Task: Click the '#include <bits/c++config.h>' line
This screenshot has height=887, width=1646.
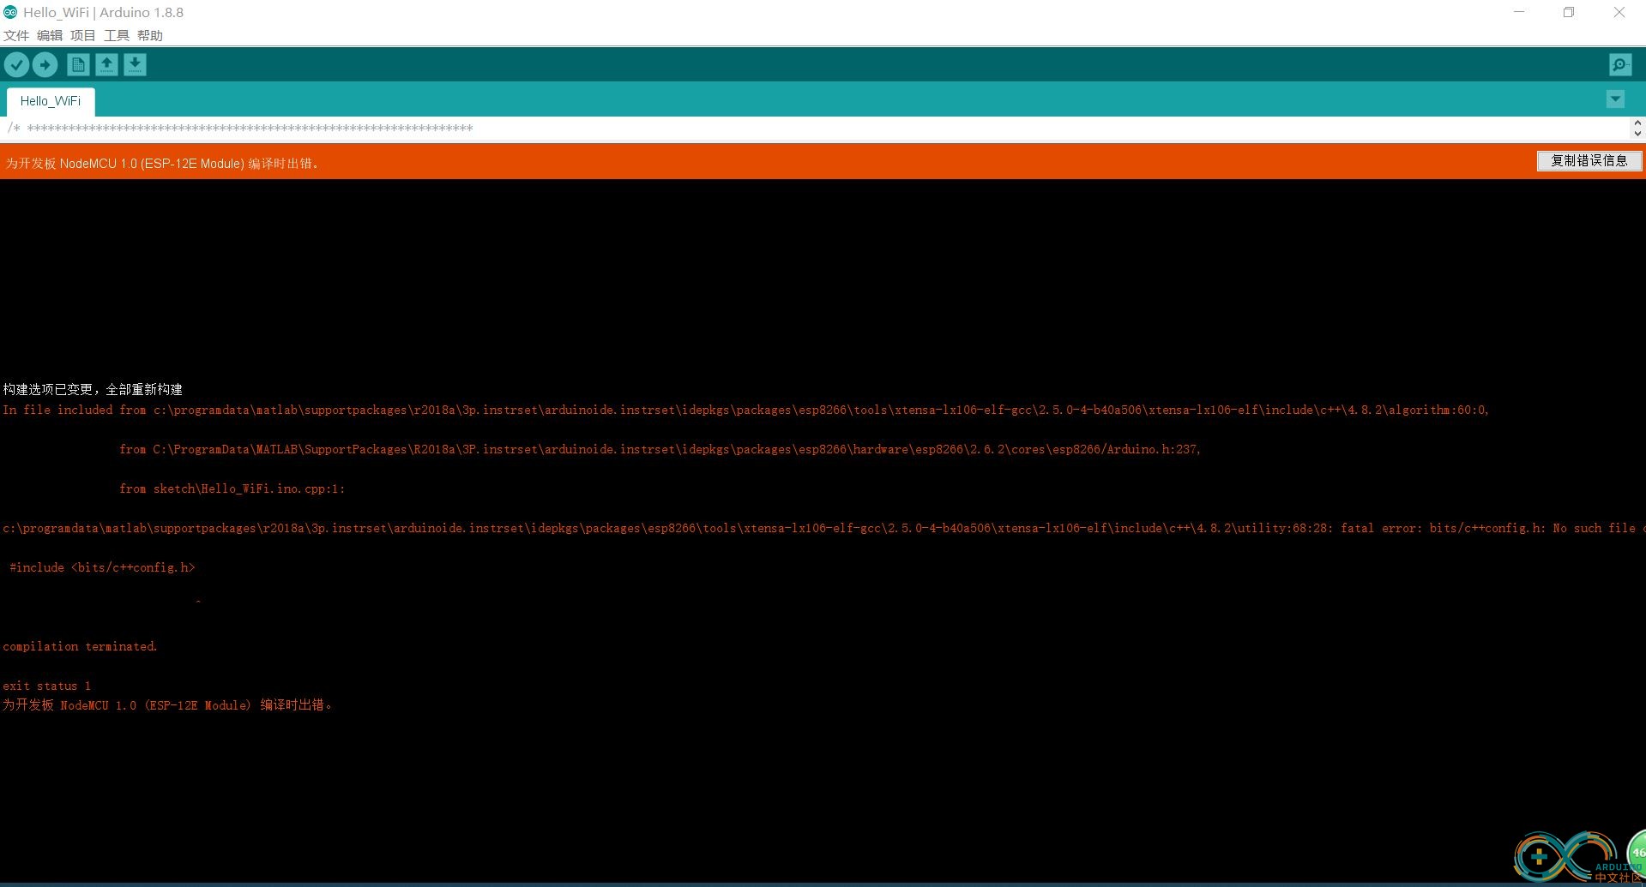Action: (102, 567)
